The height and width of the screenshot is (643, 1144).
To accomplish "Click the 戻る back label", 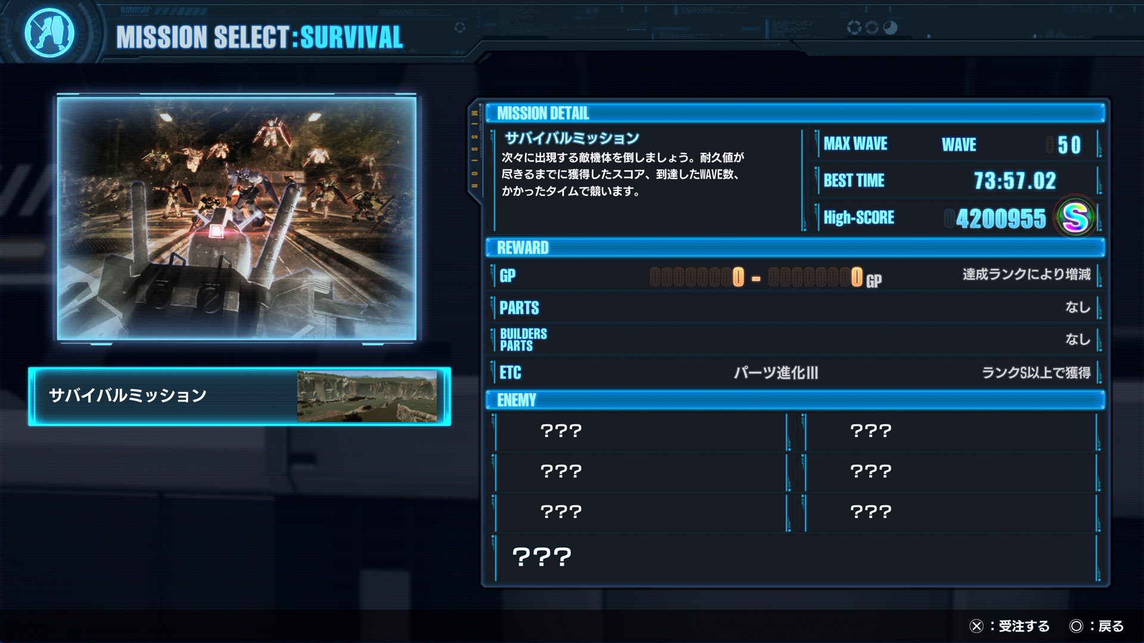I will click(1111, 626).
